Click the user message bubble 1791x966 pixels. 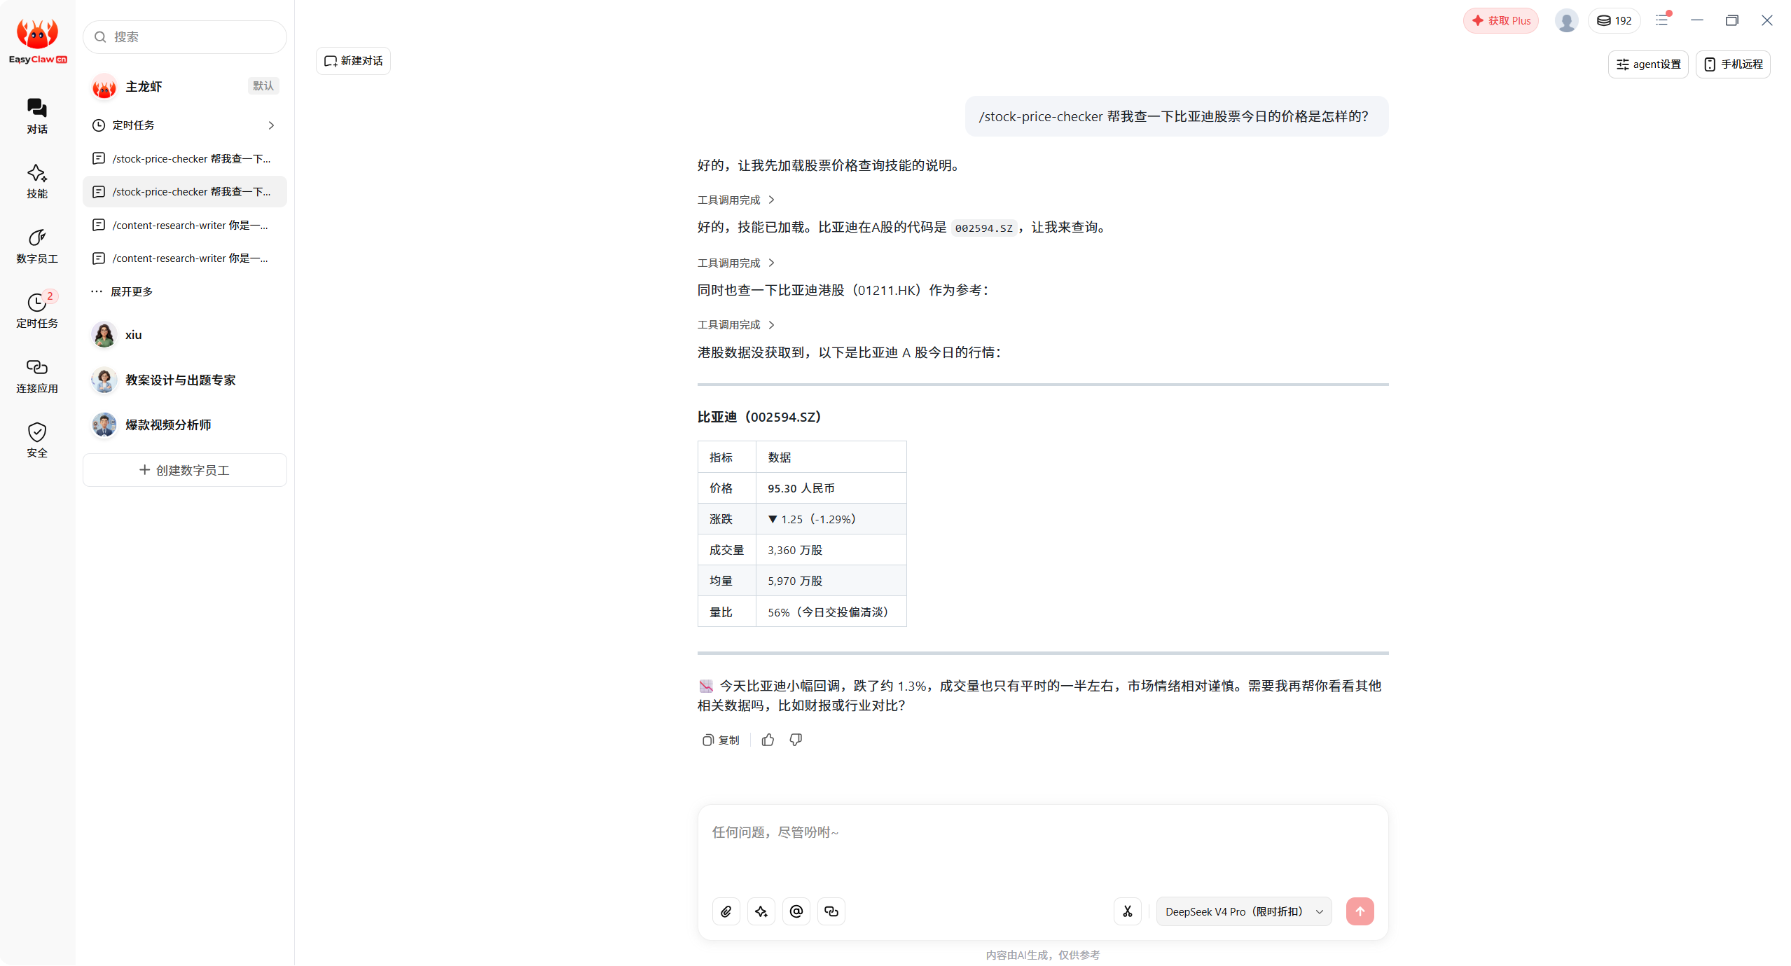tap(1176, 116)
